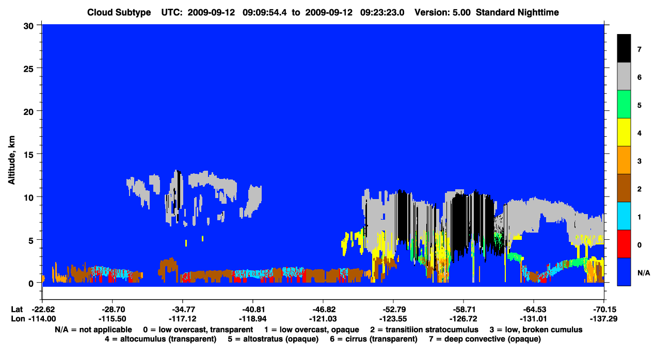Select the orange broken cumulus legend swatch

[624, 160]
